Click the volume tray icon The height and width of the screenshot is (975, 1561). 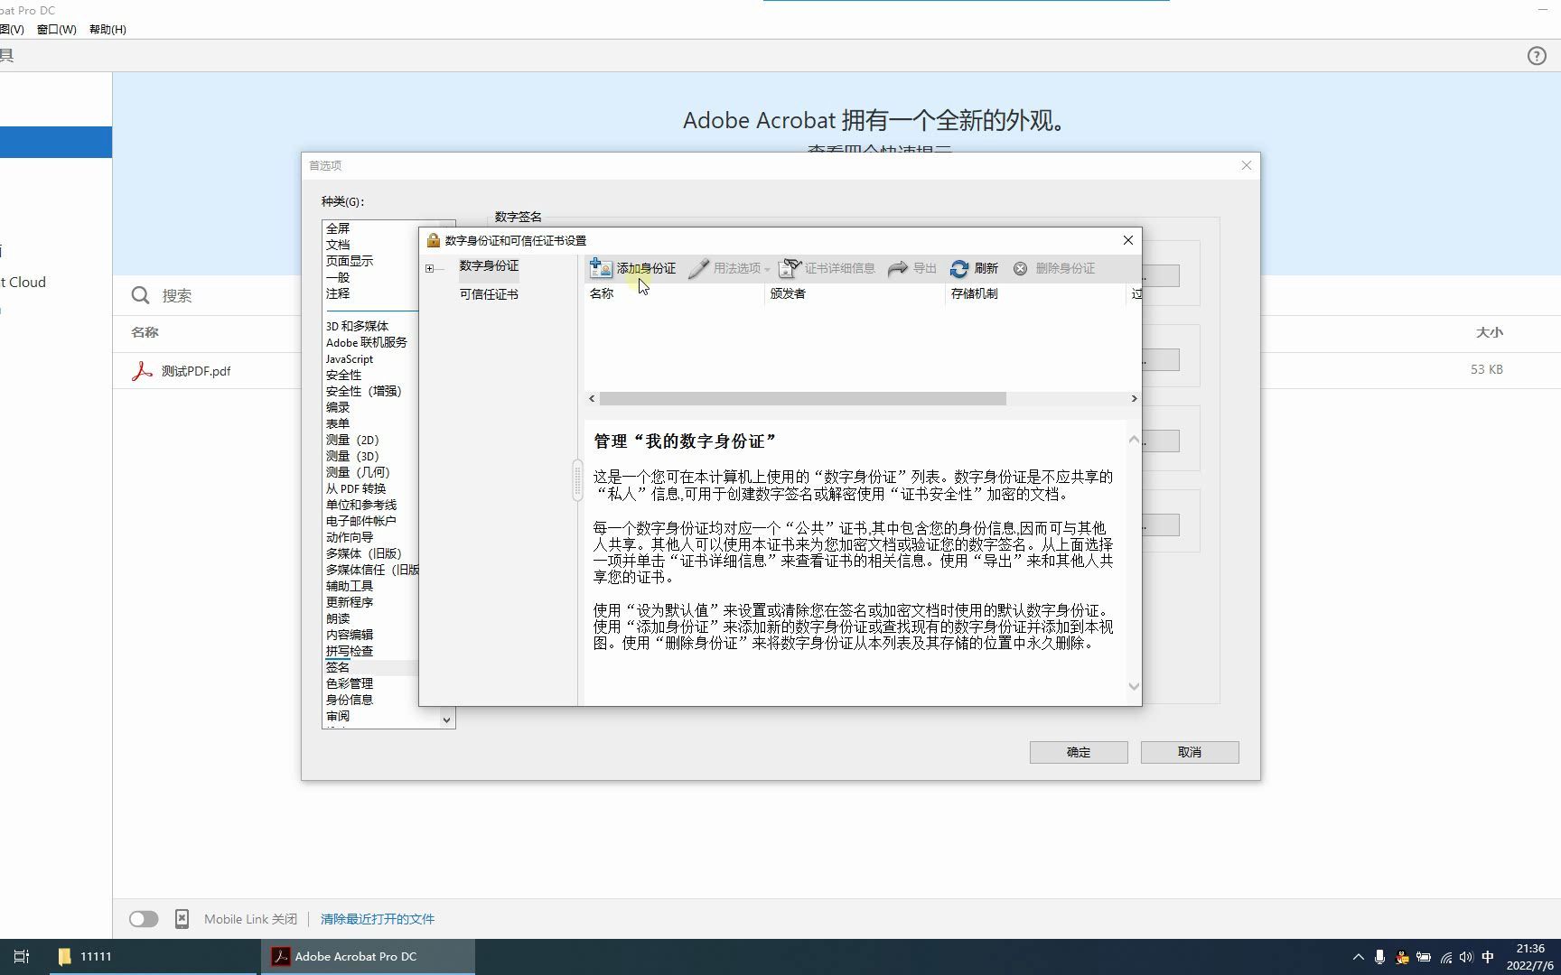coord(1465,957)
